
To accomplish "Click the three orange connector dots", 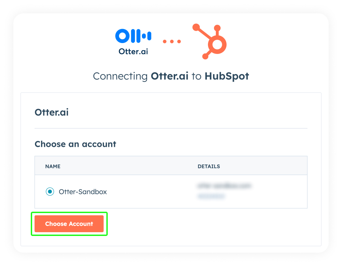I will pyautogui.click(x=172, y=41).
